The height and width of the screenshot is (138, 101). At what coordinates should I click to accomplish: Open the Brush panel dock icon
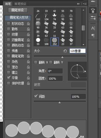pos(93,10)
